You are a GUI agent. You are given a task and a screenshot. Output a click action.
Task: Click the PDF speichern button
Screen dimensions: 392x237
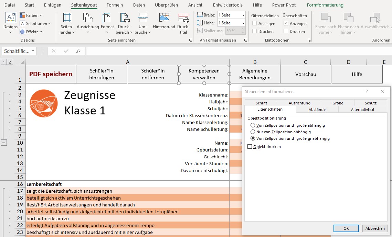tap(50, 74)
